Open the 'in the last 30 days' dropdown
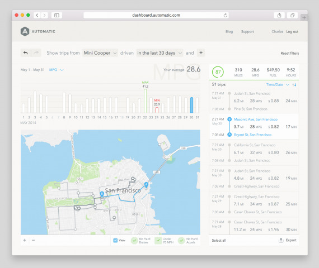The width and height of the screenshot is (319, 268). pos(159,53)
